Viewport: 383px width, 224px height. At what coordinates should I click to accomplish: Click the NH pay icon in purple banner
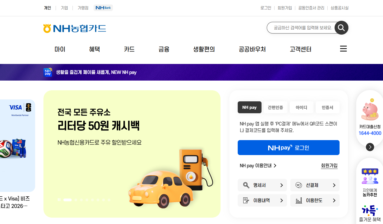pyautogui.click(x=48, y=72)
